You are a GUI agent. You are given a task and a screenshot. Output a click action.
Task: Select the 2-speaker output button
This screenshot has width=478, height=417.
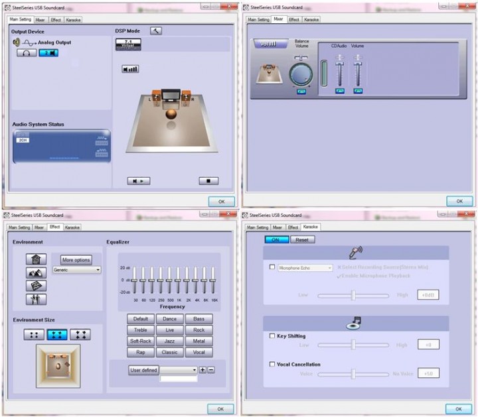(x=48, y=53)
